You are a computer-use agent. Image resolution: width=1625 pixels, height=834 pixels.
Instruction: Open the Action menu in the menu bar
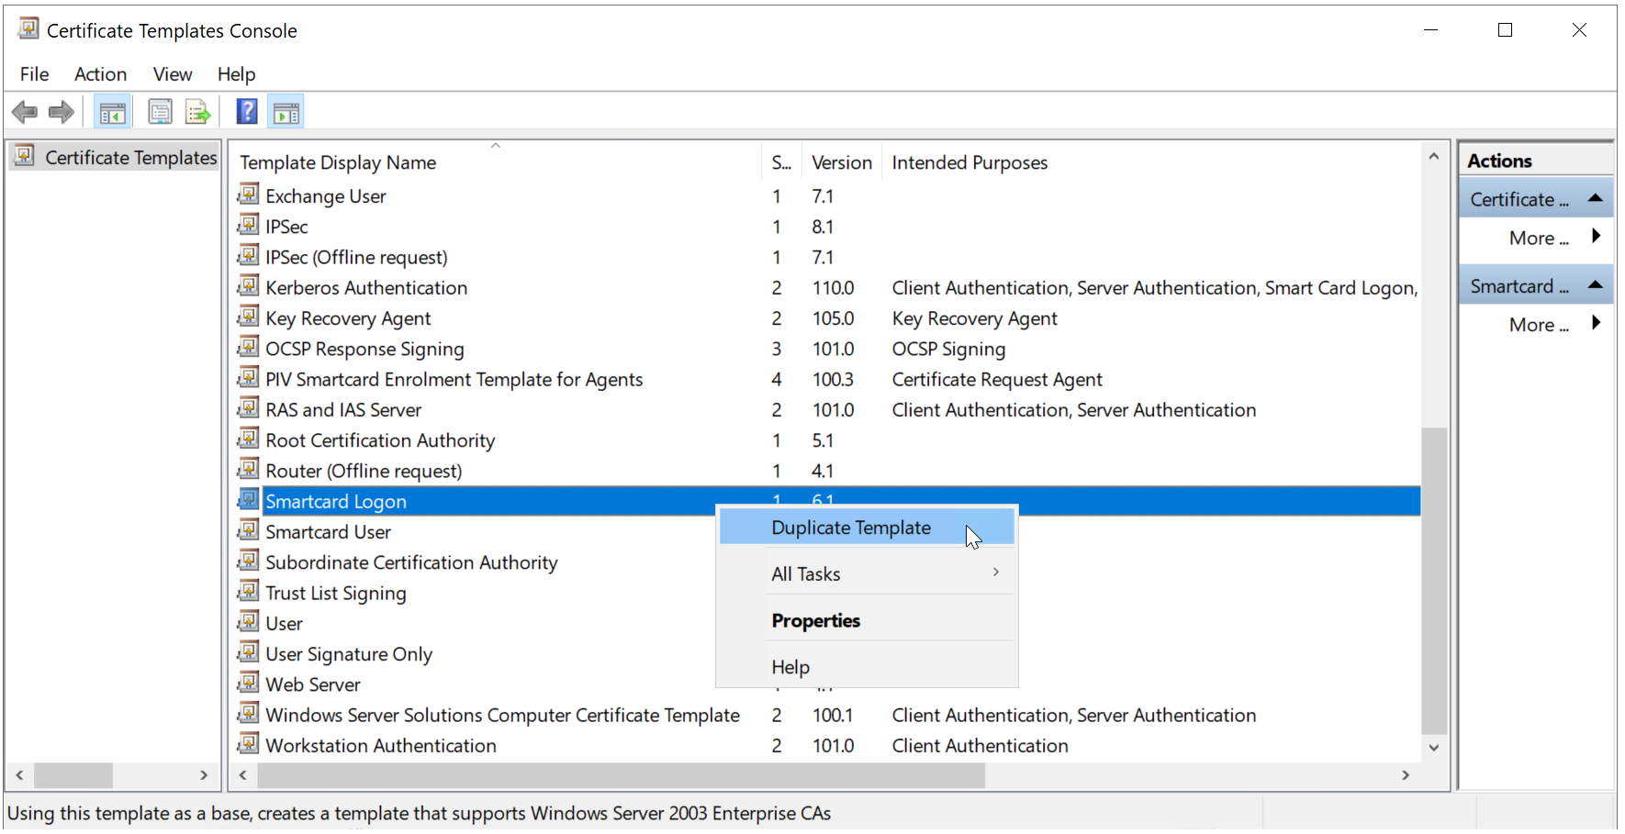point(100,74)
